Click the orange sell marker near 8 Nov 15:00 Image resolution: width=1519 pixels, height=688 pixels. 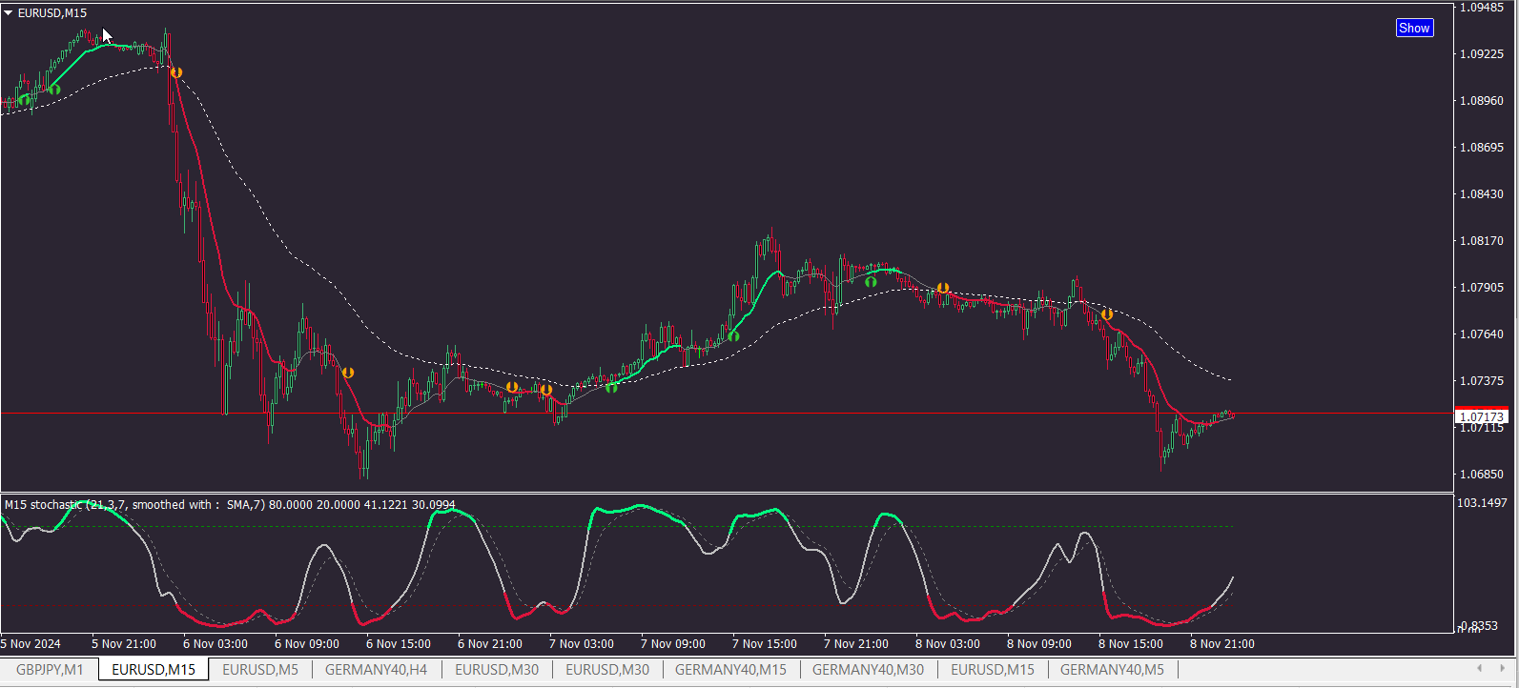click(x=1107, y=314)
